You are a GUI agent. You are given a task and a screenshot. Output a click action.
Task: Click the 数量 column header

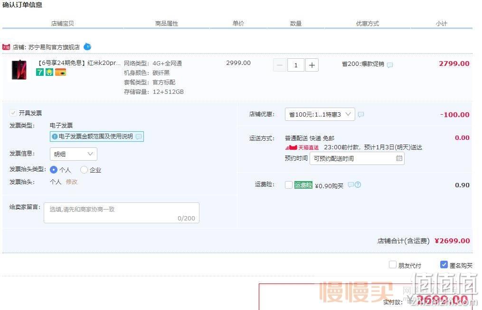[296, 24]
